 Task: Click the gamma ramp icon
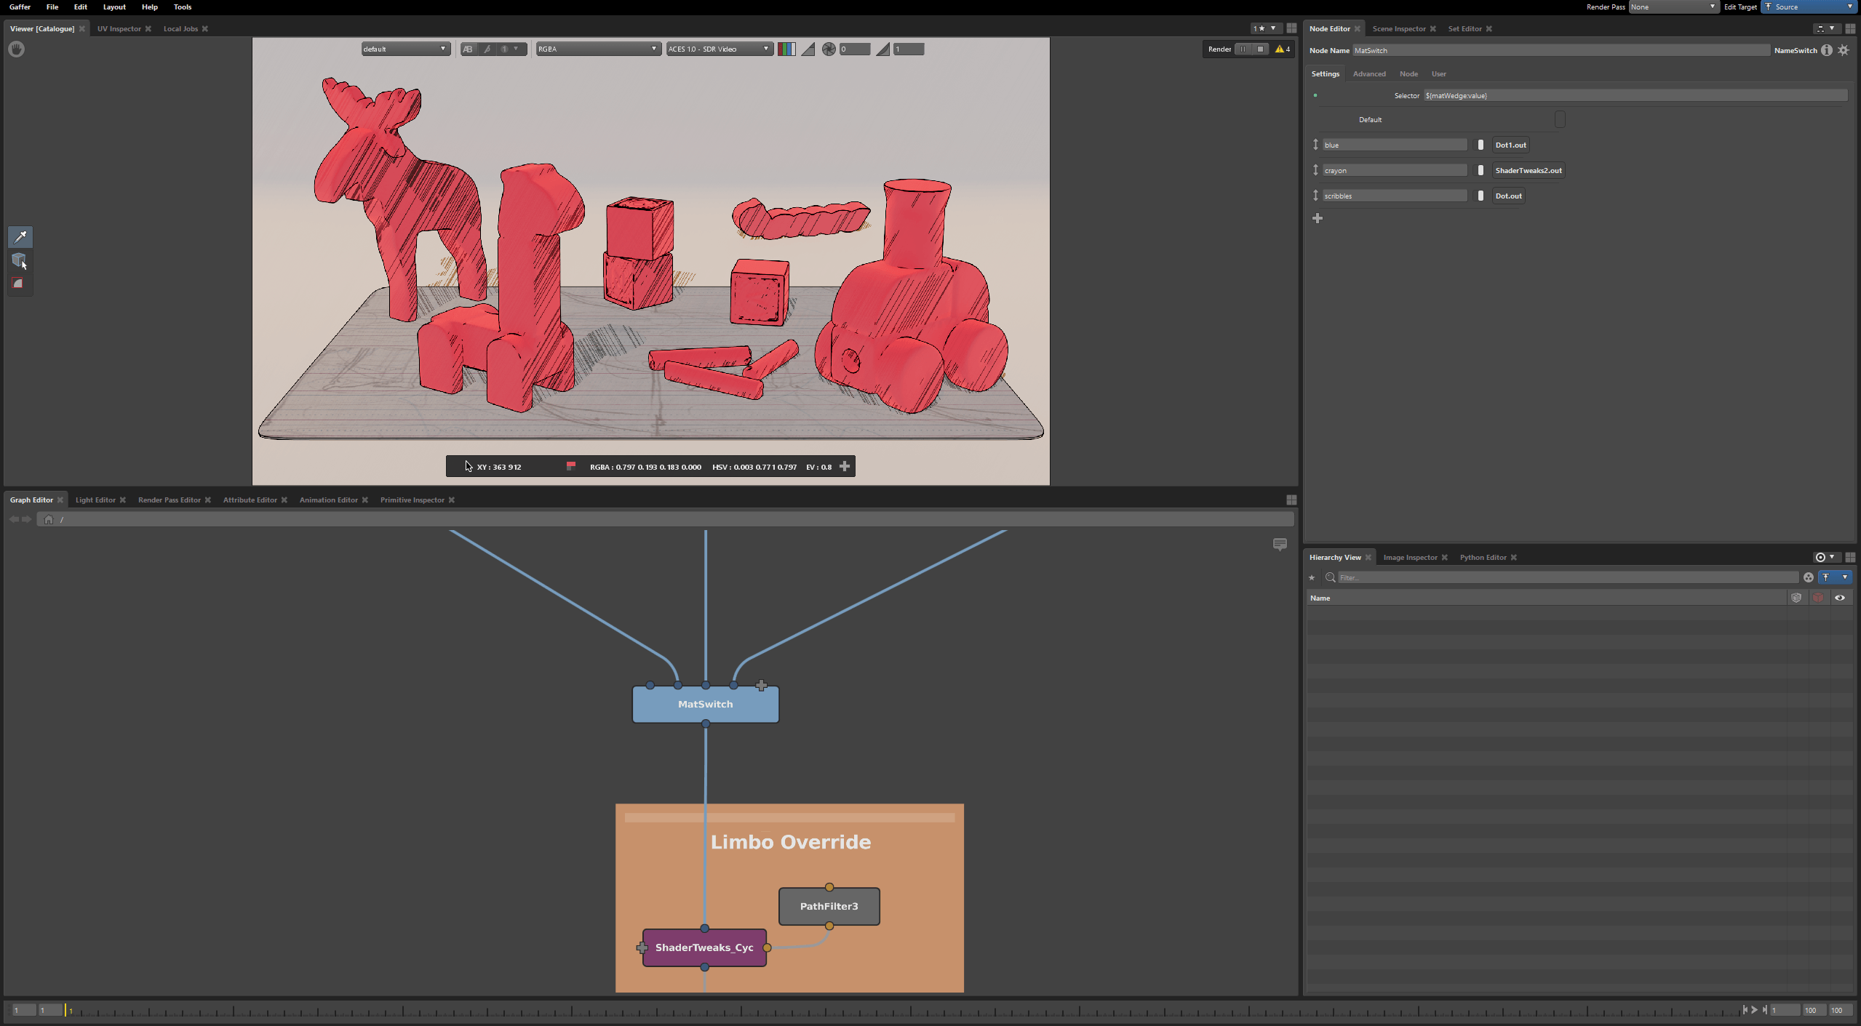click(x=882, y=49)
